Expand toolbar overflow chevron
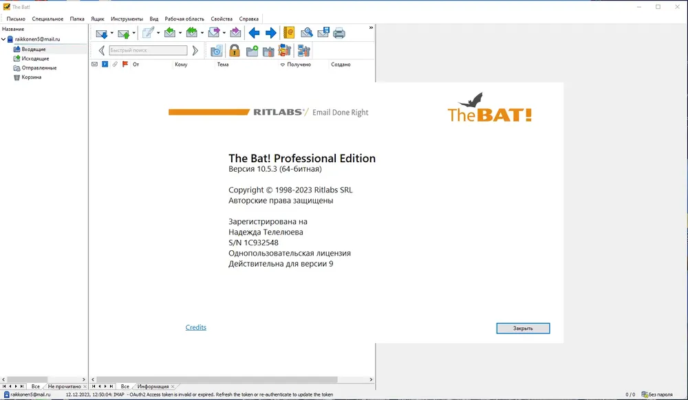The width and height of the screenshot is (688, 400). coord(371,27)
